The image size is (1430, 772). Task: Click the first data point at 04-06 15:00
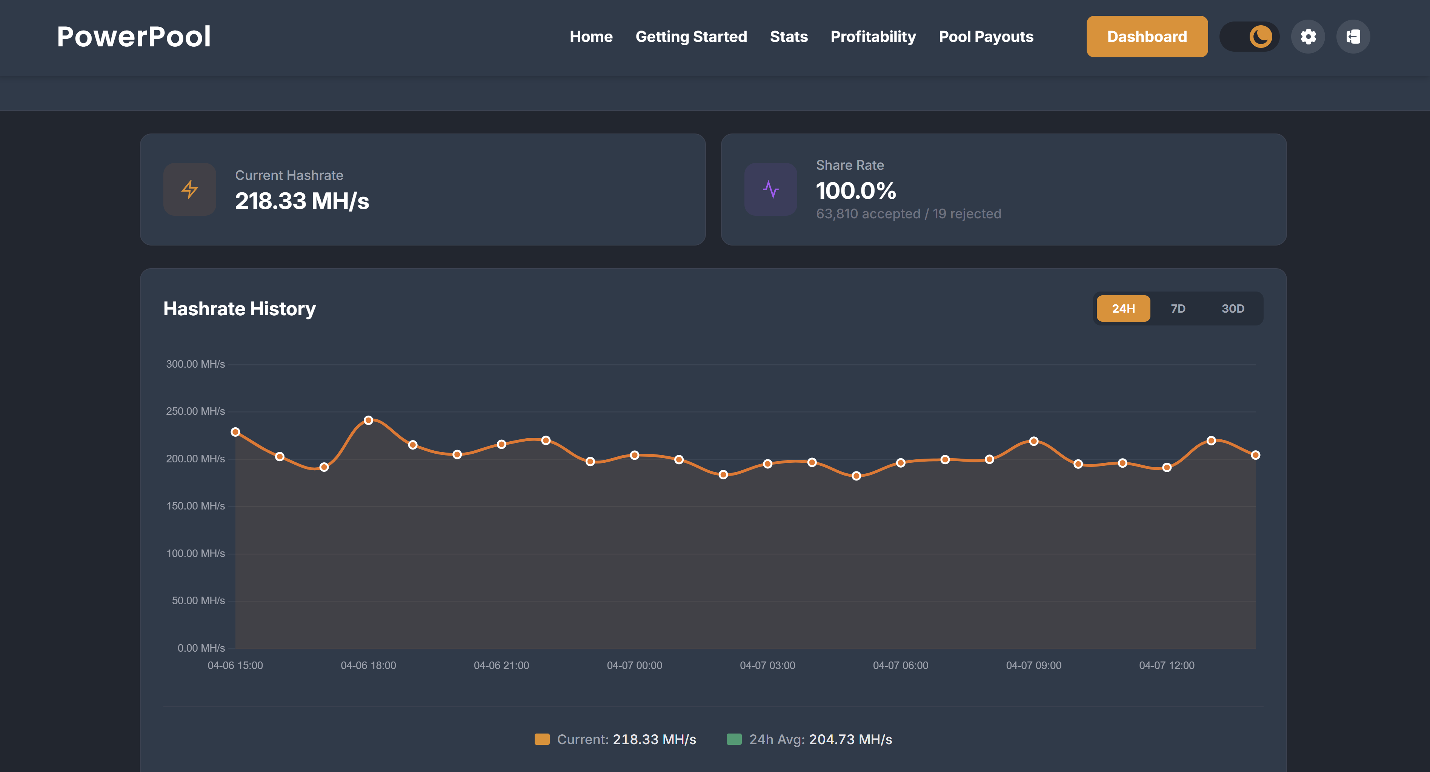pos(235,432)
